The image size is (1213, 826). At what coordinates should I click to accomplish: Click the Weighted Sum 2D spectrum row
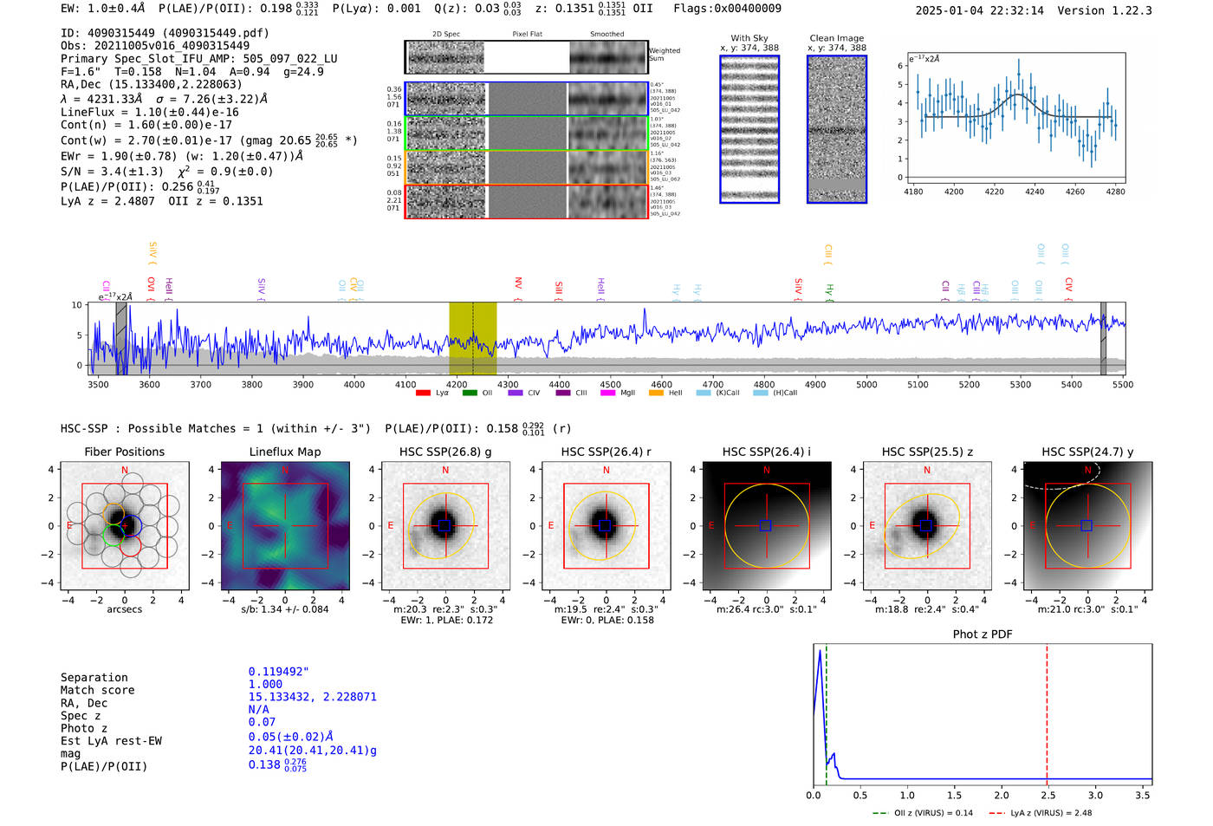click(526, 57)
